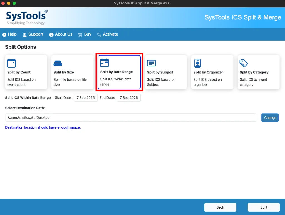285x215 pixels.
Task: Choose the Split by Count title
Action: (19, 72)
